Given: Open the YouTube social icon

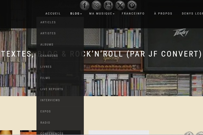Looking at the screenshot, I should tap(108, 5).
